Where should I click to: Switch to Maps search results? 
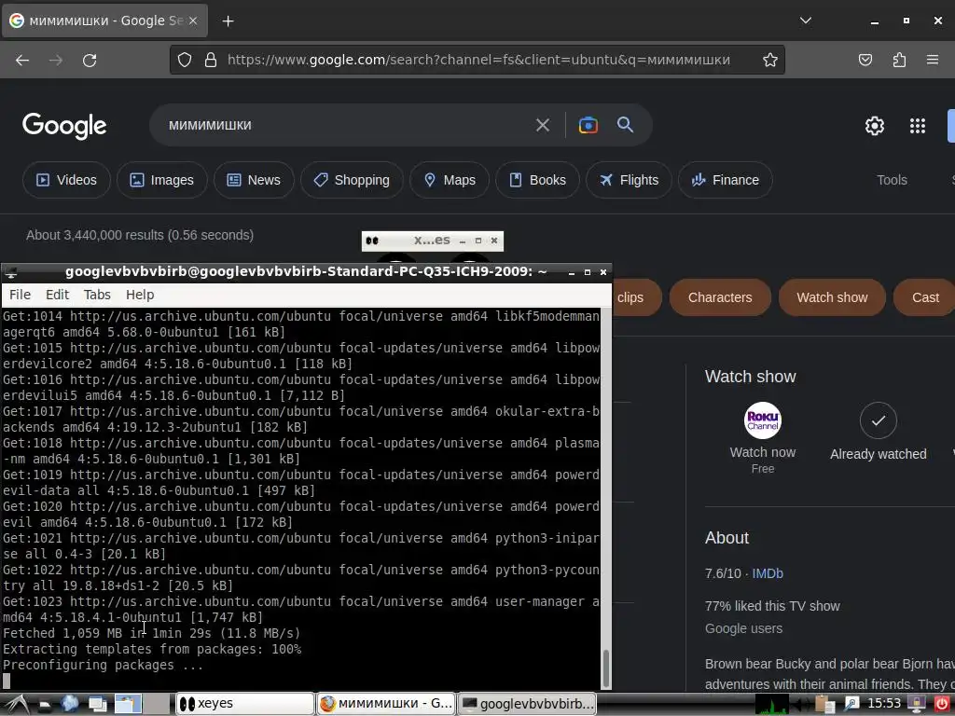[x=450, y=180]
